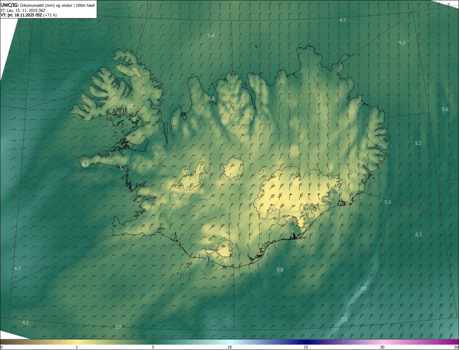Viewport: 459px width, 350px height.
Task: Click the title line starting with UWC/IG
Action: [x=48, y=5]
